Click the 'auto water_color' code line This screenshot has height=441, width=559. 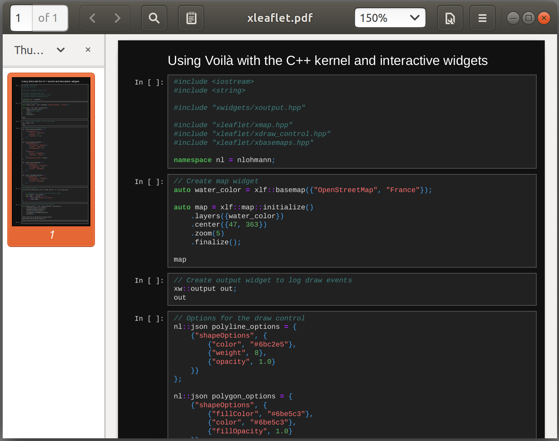(x=303, y=190)
